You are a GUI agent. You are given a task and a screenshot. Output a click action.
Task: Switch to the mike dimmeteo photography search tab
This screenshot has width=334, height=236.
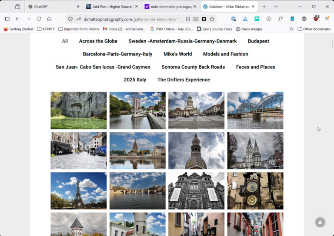pos(170,7)
